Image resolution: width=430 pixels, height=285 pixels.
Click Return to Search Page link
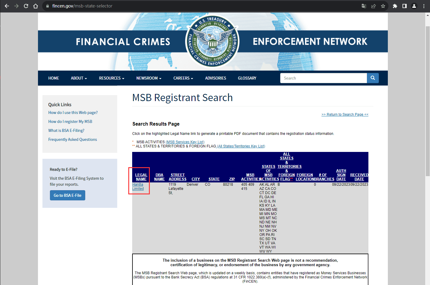click(345, 115)
